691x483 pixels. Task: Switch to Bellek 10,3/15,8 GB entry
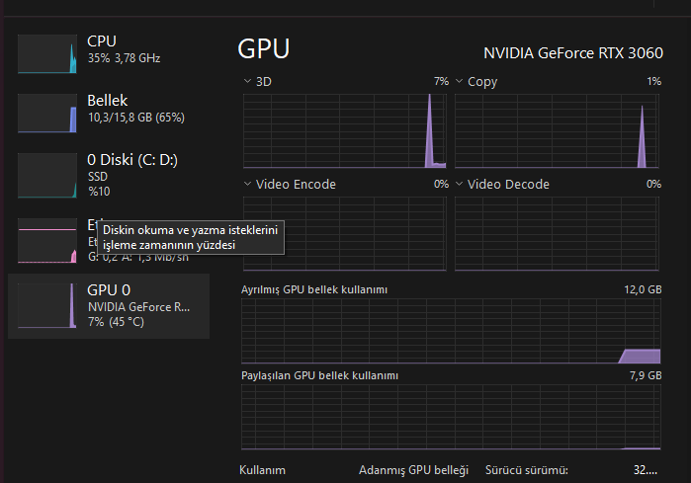pyautogui.click(x=134, y=109)
